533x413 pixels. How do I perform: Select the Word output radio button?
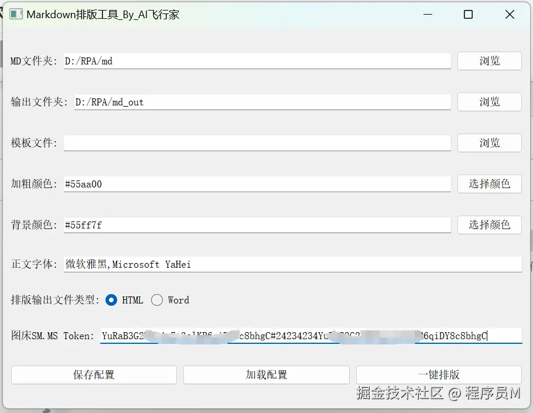click(x=157, y=300)
